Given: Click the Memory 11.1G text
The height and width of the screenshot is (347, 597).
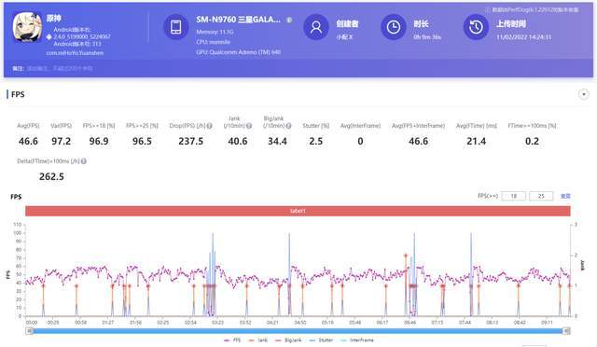Looking at the screenshot, I should [215, 32].
